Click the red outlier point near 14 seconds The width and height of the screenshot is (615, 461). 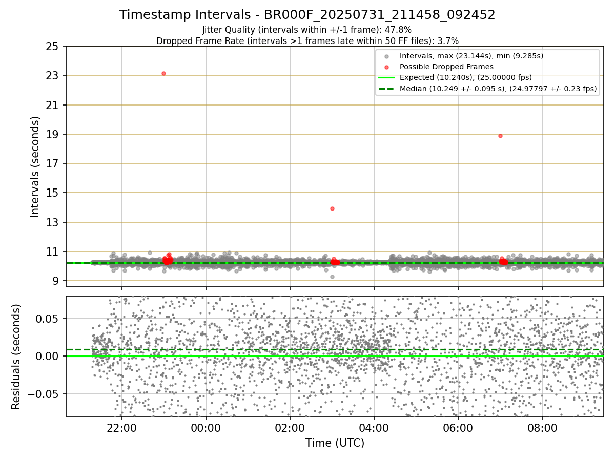[332, 208]
